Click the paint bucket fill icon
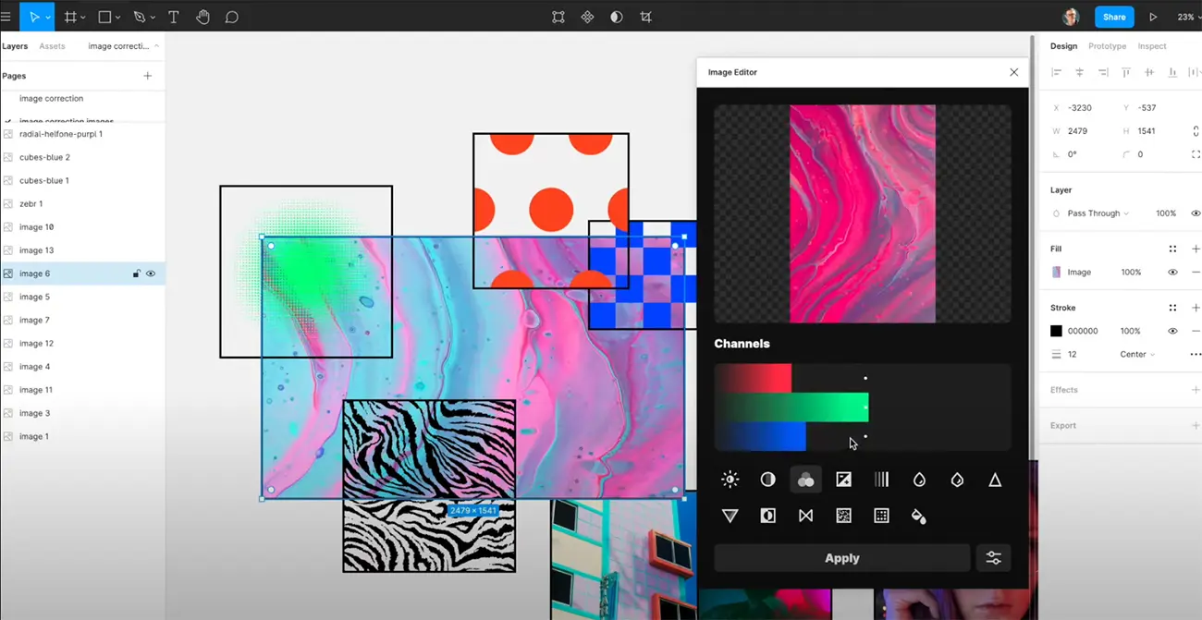 pos(918,517)
